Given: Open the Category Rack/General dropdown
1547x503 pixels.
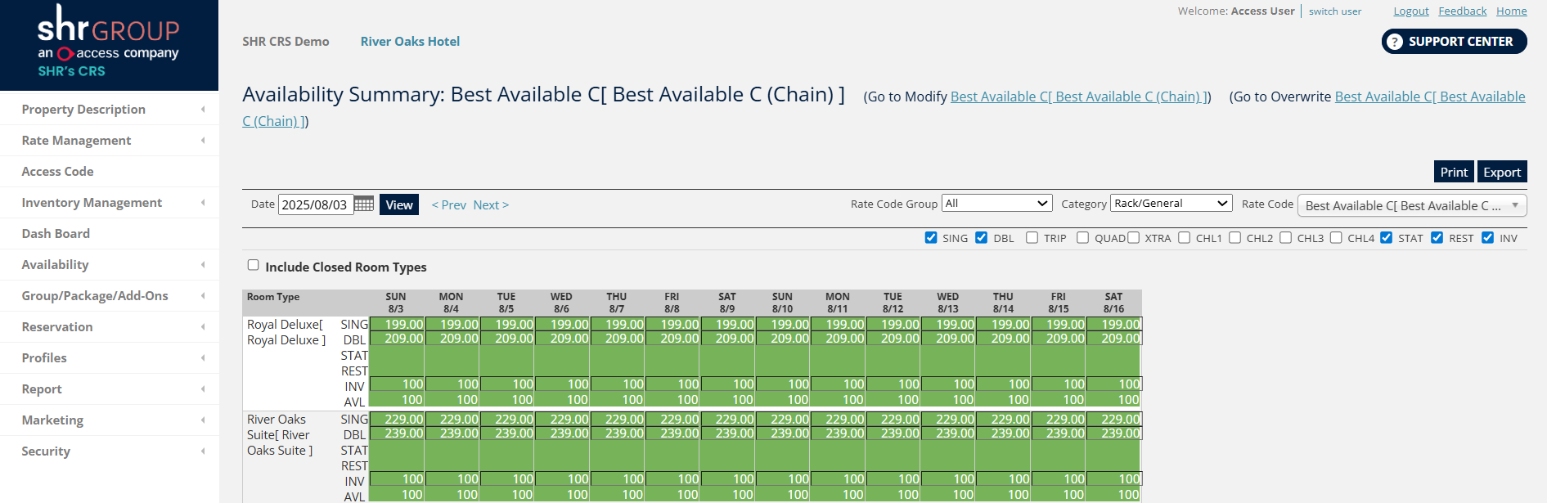Looking at the screenshot, I should 1171,203.
